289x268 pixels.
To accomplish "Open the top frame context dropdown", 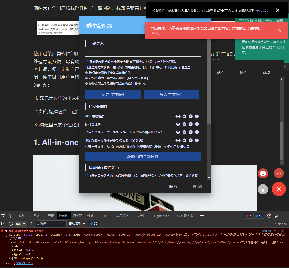I will click(20, 223).
